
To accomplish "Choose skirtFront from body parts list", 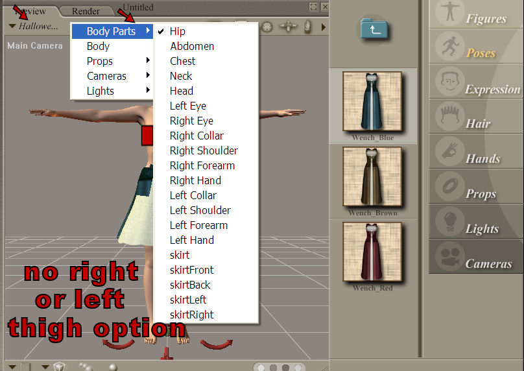I will pyautogui.click(x=206, y=270).
